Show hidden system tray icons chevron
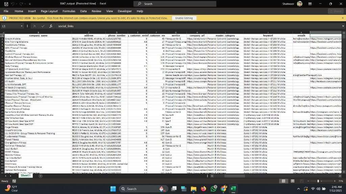The height and width of the screenshot is (194, 346). click(x=298, y=189)
